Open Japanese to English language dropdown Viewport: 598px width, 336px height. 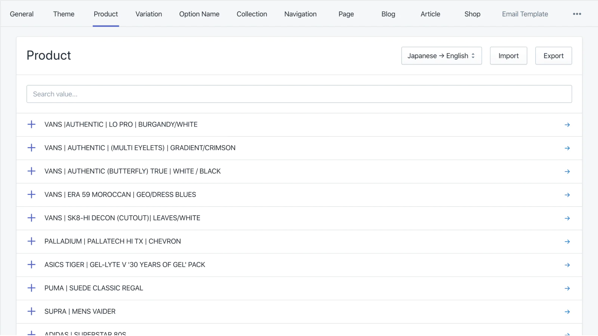pos(441,56)
